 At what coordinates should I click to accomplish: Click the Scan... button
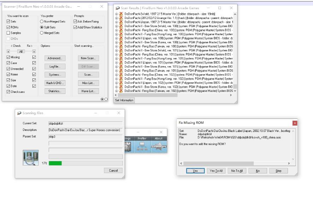point(89,75)
